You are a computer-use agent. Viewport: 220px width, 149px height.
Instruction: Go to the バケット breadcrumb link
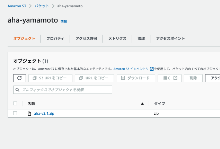(x=42, y=6)
